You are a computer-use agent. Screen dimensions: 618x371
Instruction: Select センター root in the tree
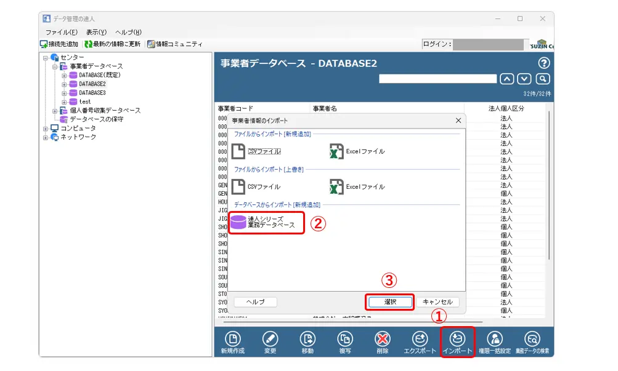click(72, 57)
